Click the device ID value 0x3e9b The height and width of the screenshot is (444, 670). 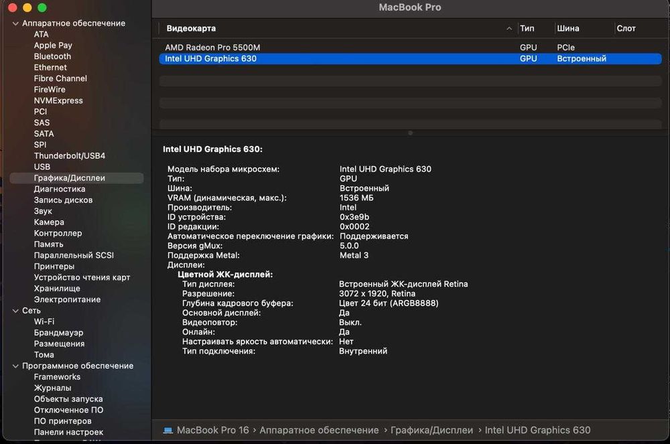click(354, 217)
